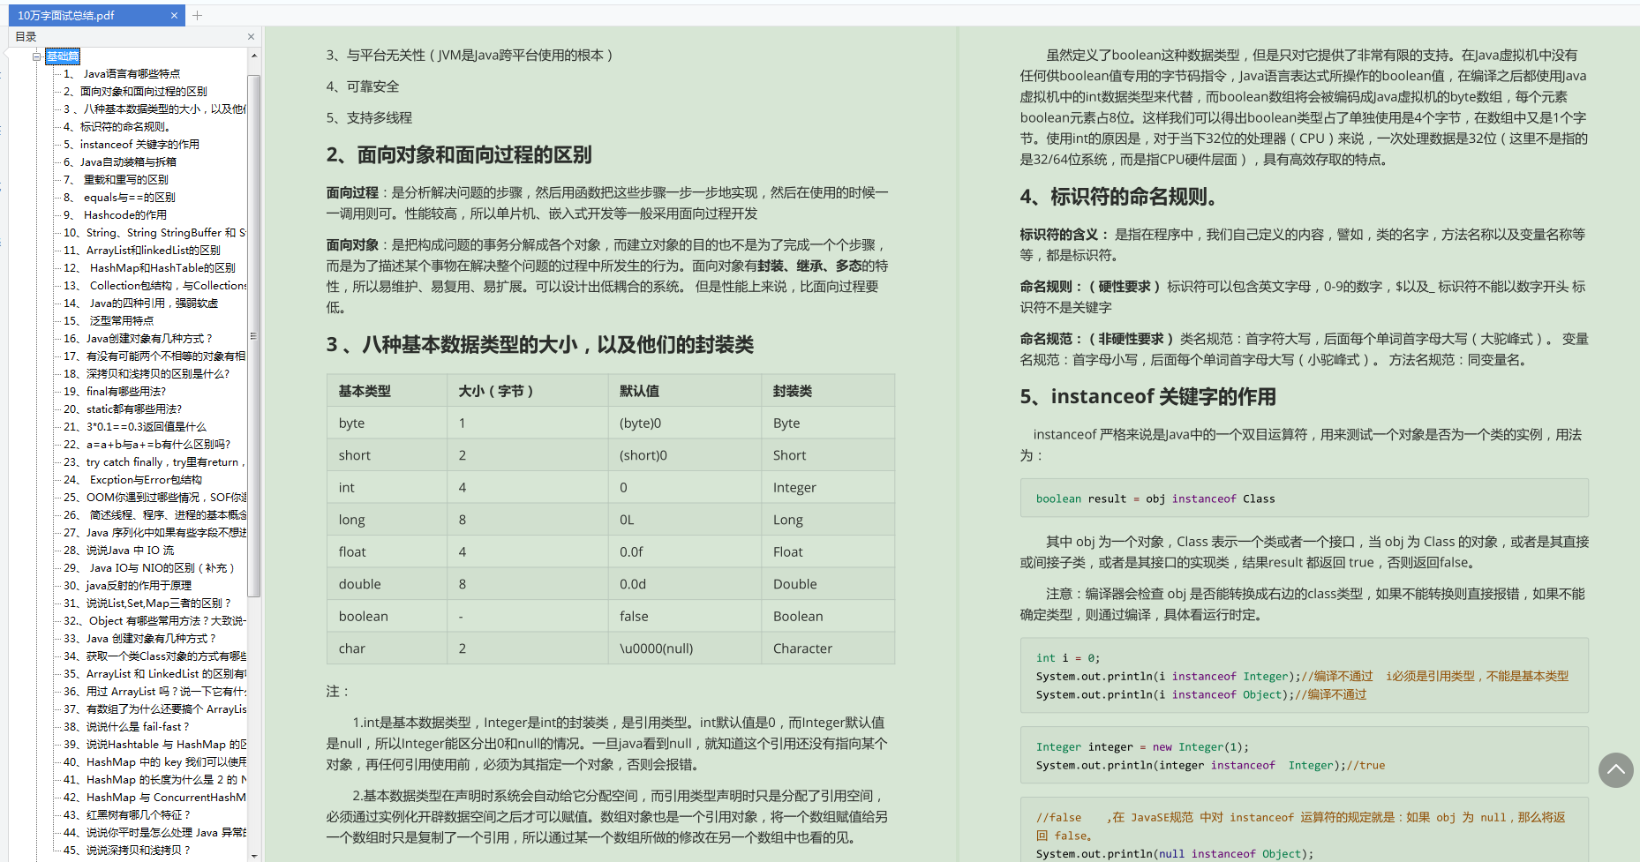This screenshot has width=1640, height=862.
Task: Open outline item 26、简述线程、程序、进程的基本概念
Action: coord(154,515)
